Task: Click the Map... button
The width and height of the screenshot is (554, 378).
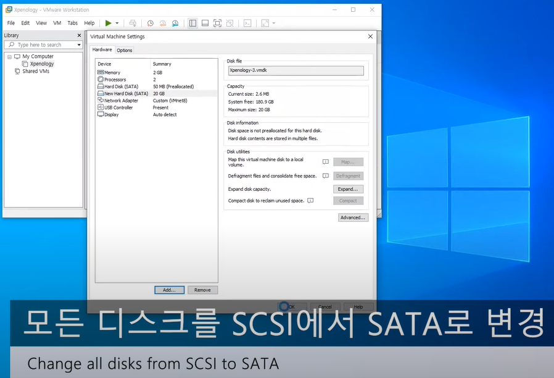Action: (x=348, y=162)
